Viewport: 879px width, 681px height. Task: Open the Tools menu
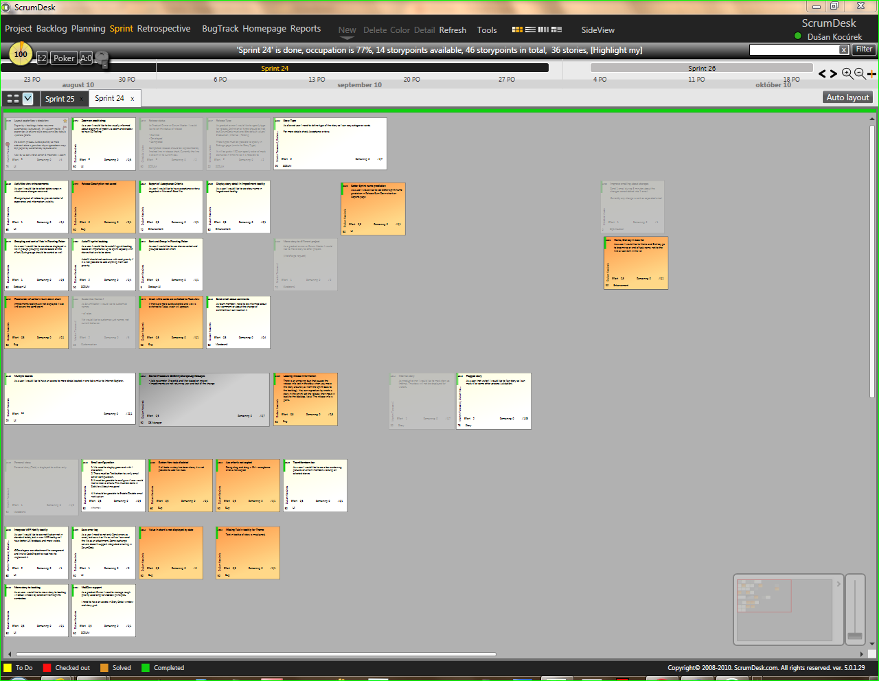point(487,30)
